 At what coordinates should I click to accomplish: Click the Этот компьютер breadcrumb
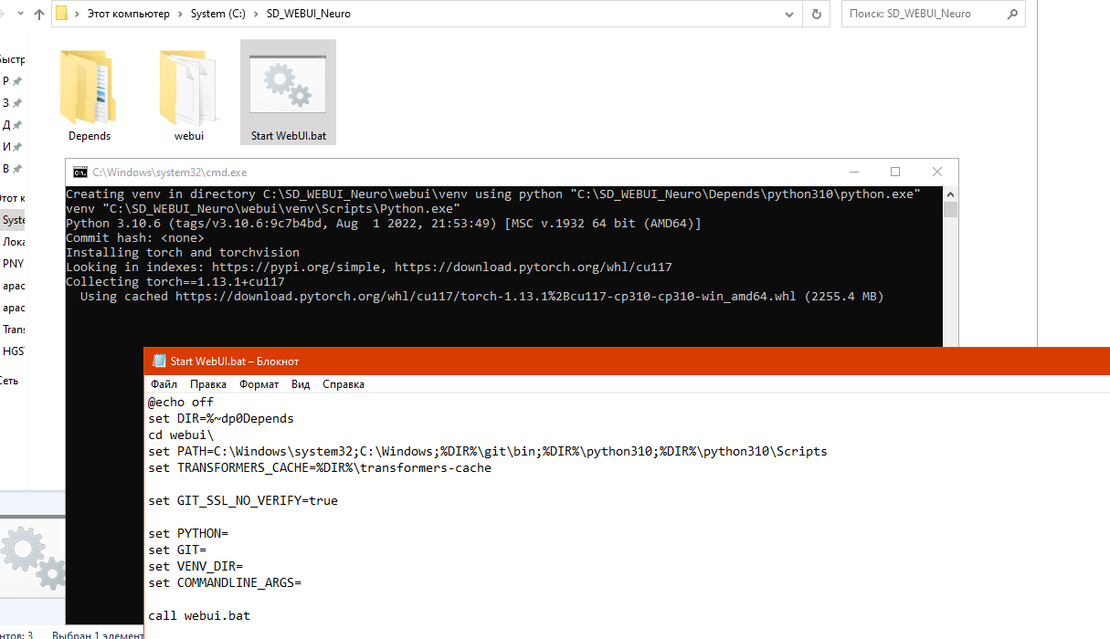(x=130, y=14)
